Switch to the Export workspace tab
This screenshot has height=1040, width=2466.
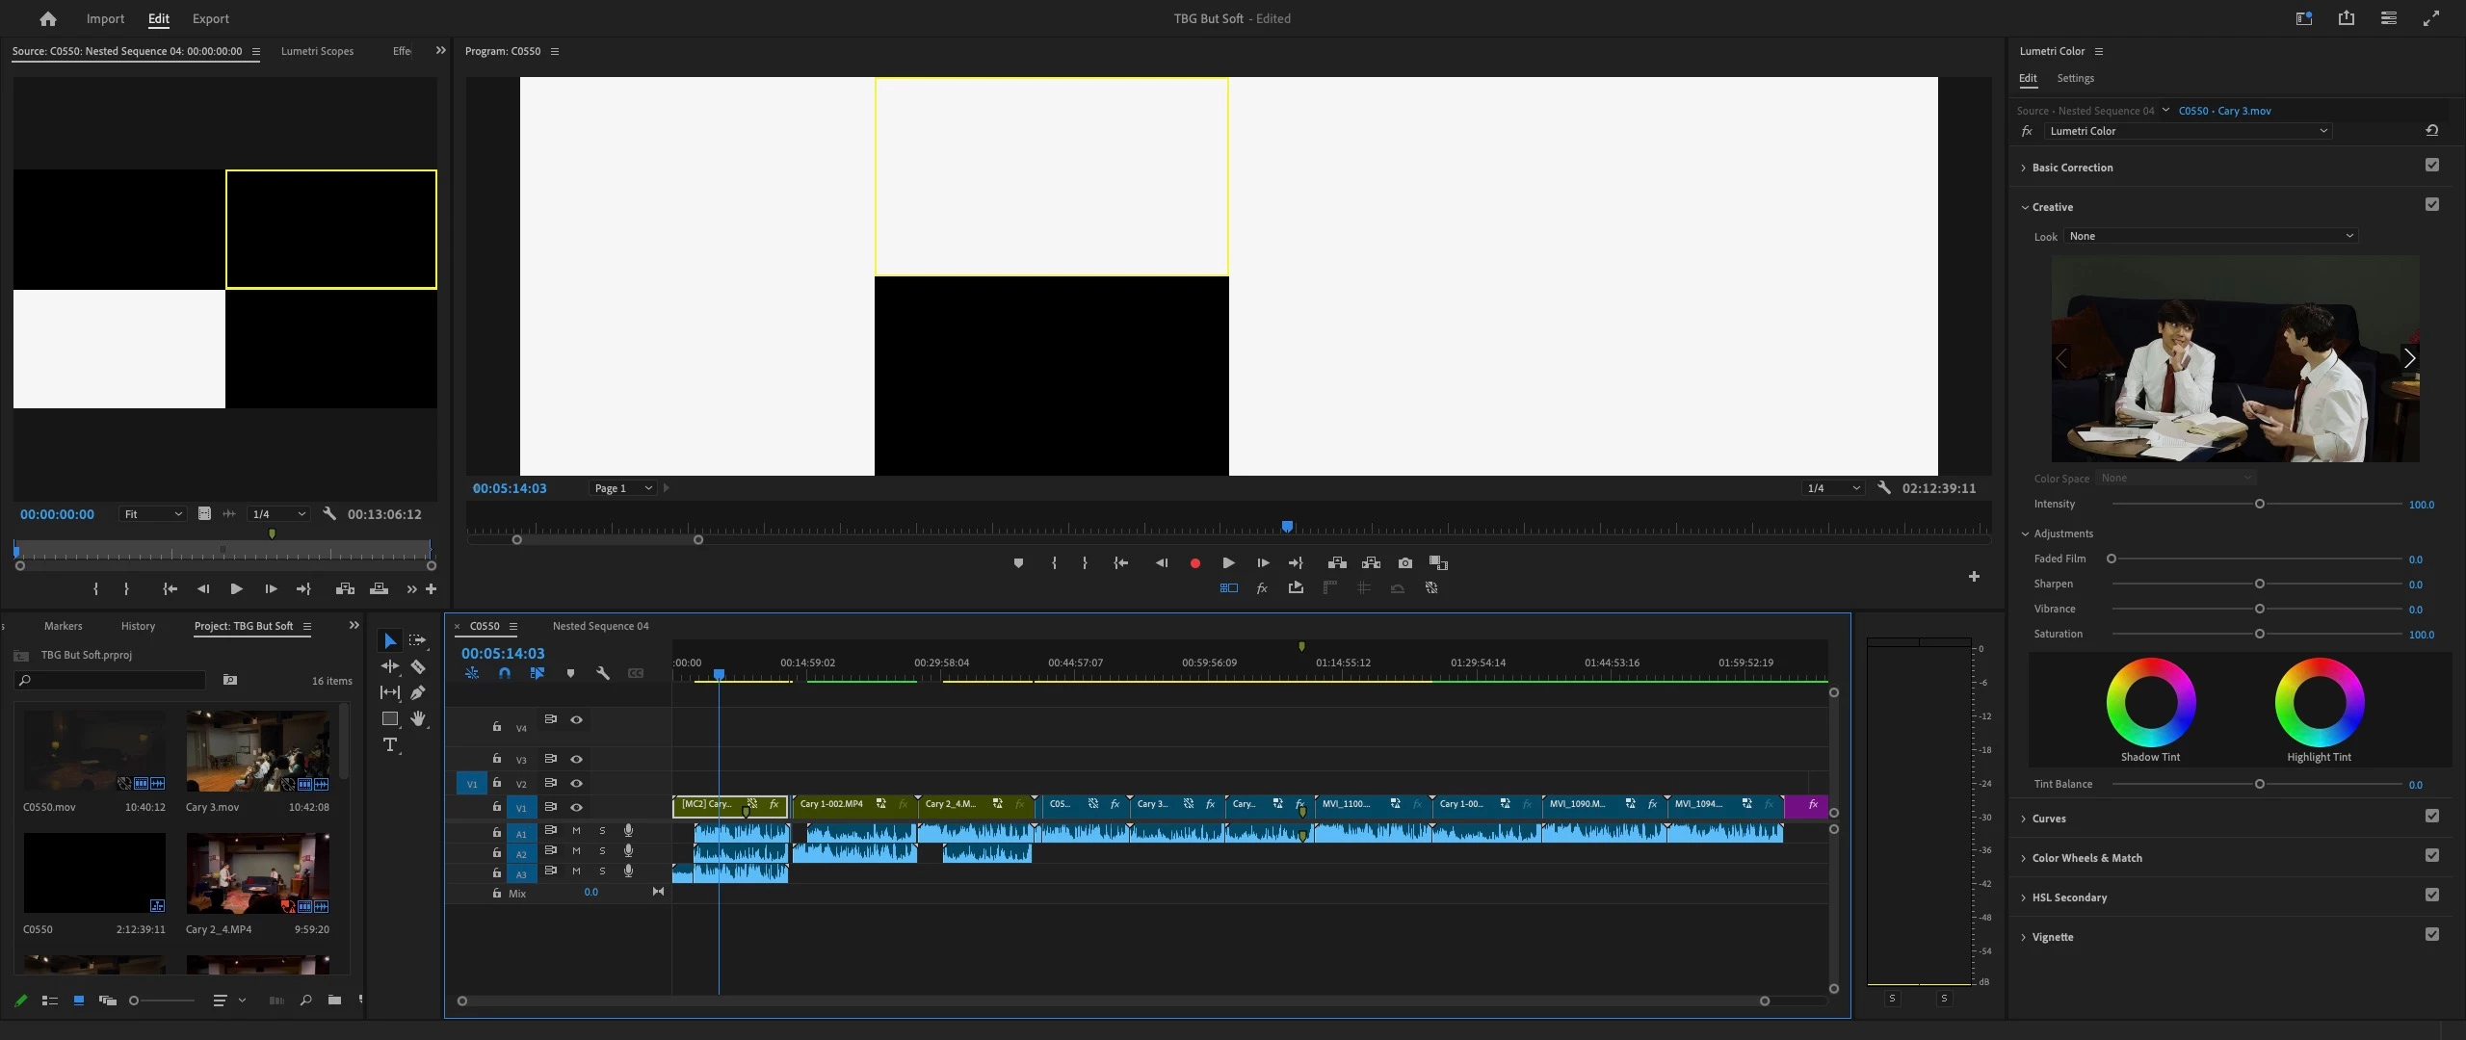(x=210, y=18)
